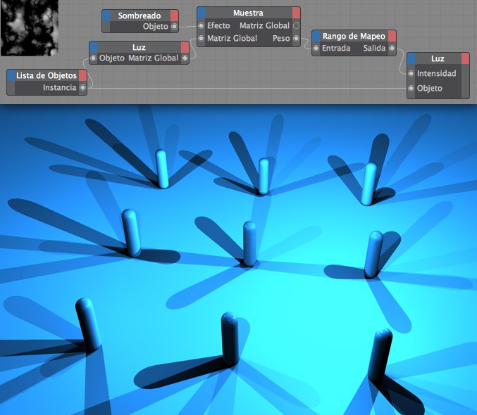The height and width of the screenshot is (415, 477).
Task: Select the Muestra node title bar
Action: coord(249,13)
